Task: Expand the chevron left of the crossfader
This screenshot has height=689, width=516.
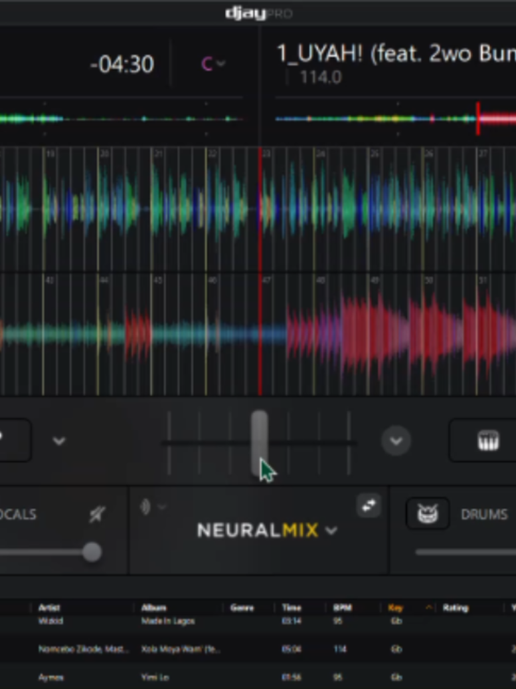Action: 59,440
